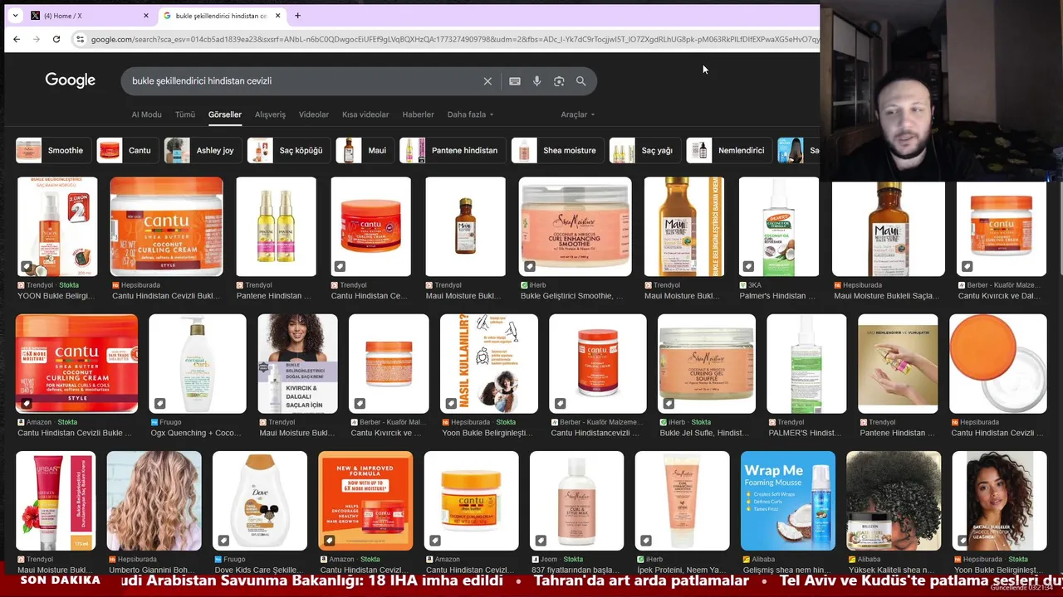Screen dimensions: 1063x597
Task: Clear the search box with X
Action: click(487, 81)
